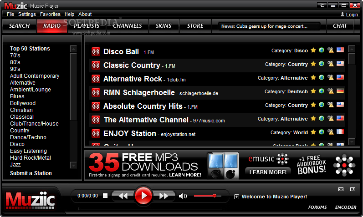Viewport: 363px width, 217px height.
Task: Open the Help menu
Action: tap(69, 15)
